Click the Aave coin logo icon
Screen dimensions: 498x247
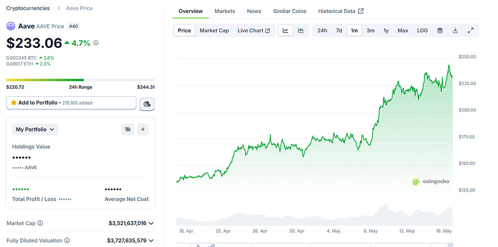(11, 26)
